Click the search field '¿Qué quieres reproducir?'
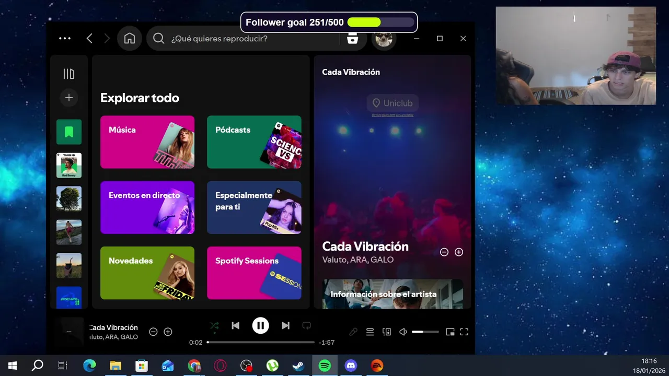Screen dimensions: 669x376 [x=243, y=38]
